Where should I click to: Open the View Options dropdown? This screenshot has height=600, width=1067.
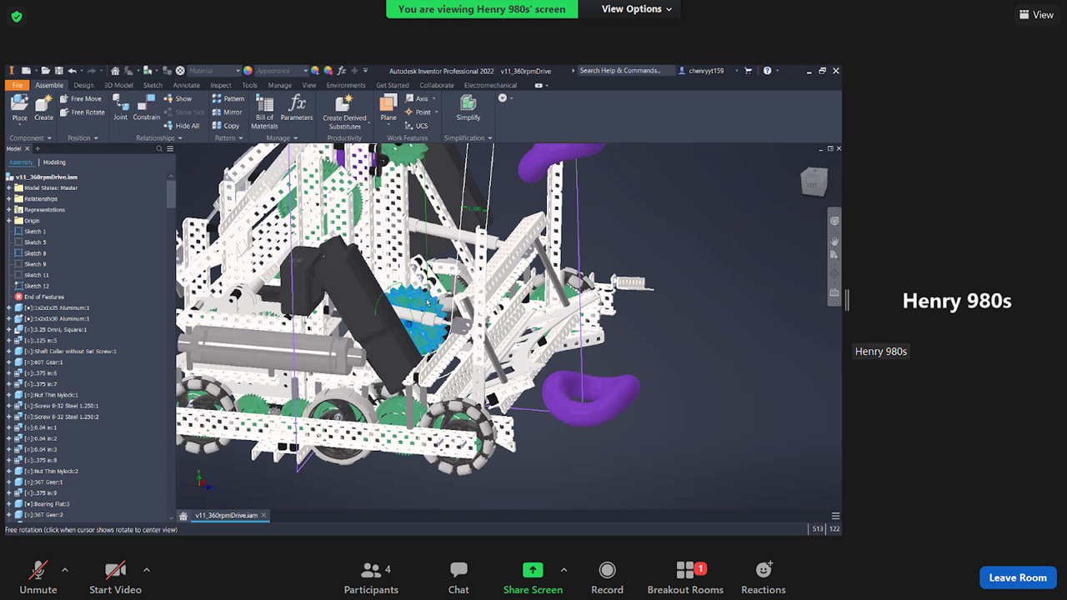(x=636, y=9)
